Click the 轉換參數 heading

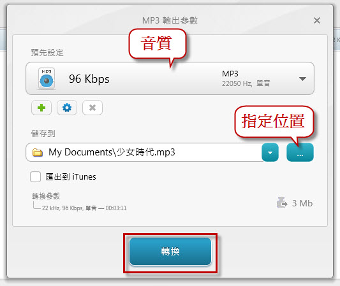(46, 196)
